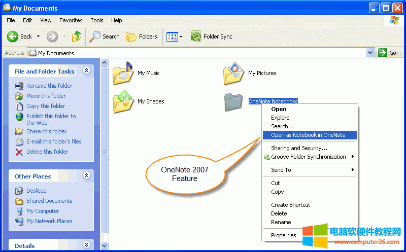406x252 pixels.
Task: Open the Edit menu
Action: click(27, 20)
